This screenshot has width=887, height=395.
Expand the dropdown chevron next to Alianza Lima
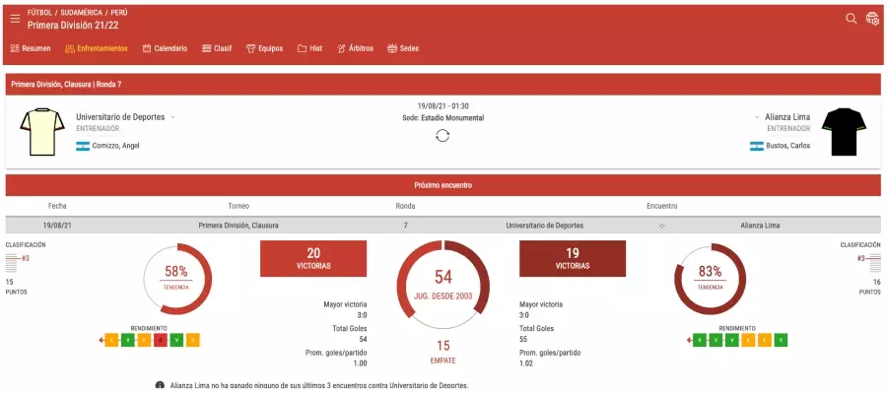(757, 117)
